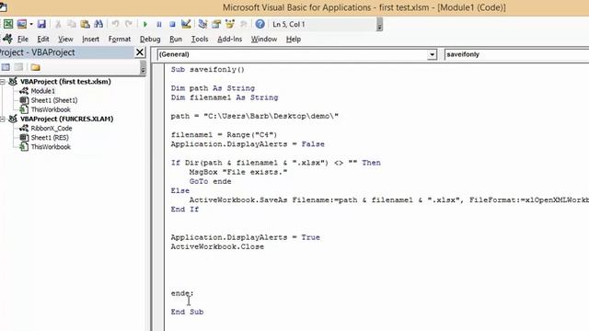
Task: Save first test.xlsm with the disk icon
Action: pyautogui.click(x=41, y=25)
